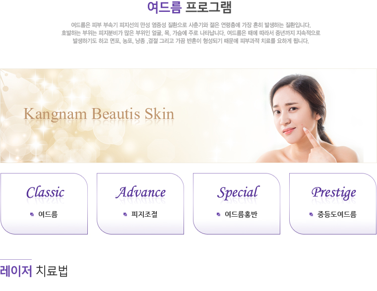Click the purple bullet beside 여드름

point(32,214)
